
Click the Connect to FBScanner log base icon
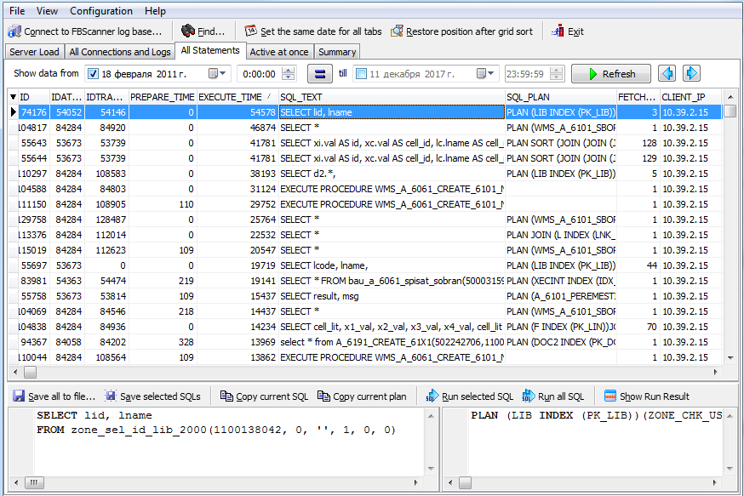[x=14, y=31]
